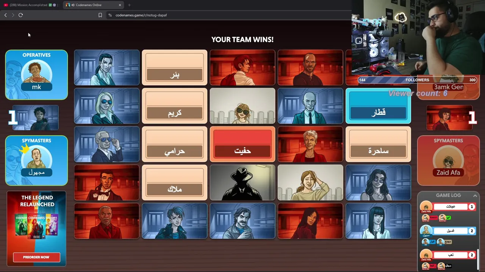Select the word card ملاك
This screenshot has width=485, height=272.
(175, 183)
